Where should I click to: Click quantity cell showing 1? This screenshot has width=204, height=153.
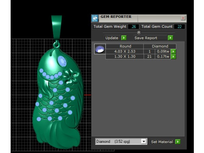149,51
